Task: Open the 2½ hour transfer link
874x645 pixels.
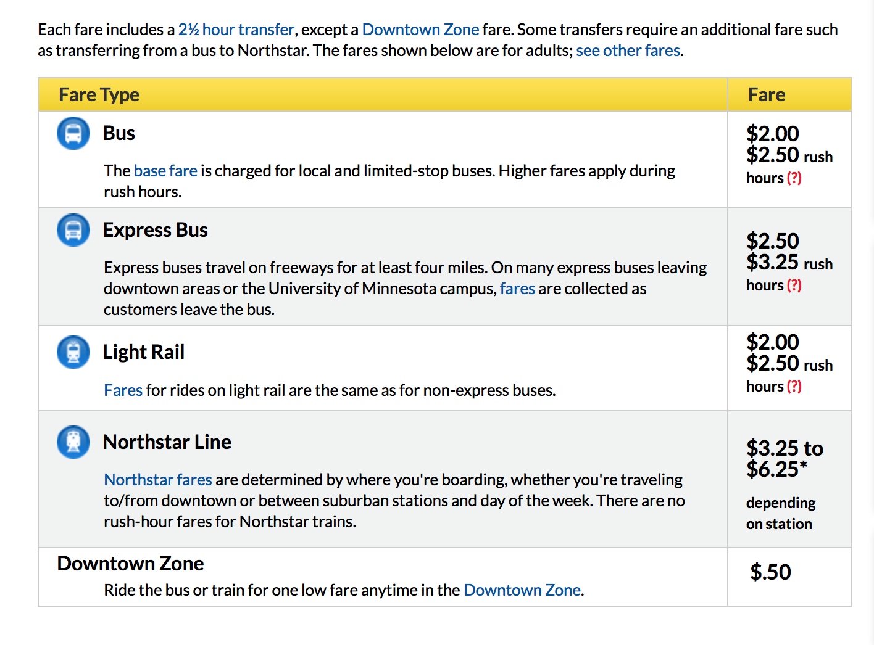Action: [236, 30]
